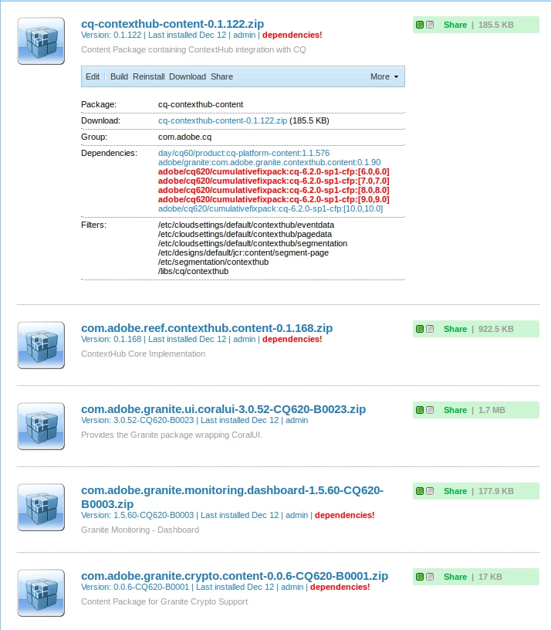Click green status indicator beside 922.5 KB
The image size is (551, 630).
pyautogui.click(x=420, y=329)
